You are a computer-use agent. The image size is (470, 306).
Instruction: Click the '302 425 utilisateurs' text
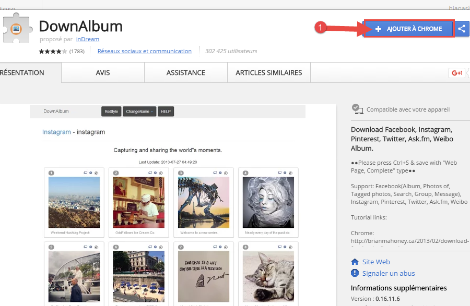coord(231,51)
